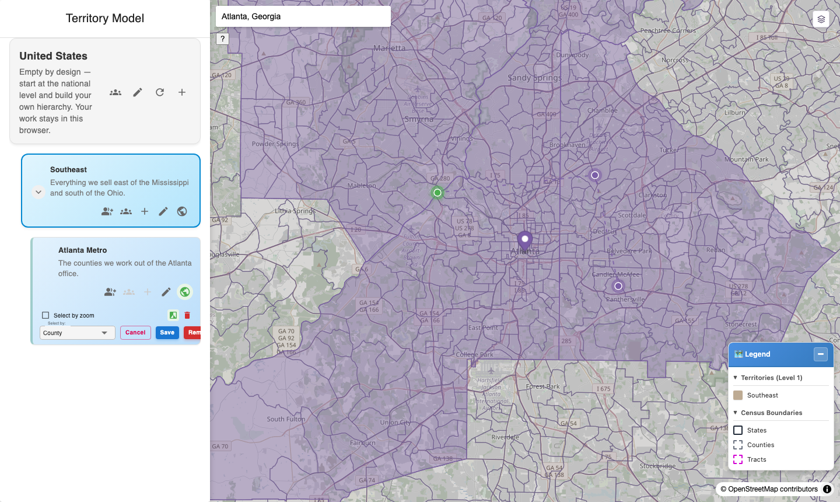Image resolution: width=840 pixels, height=502 pixels.
Task: Minimize the Legend panel
Action: 821,354
